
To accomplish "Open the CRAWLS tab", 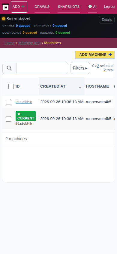I will (x=42, y=7).
